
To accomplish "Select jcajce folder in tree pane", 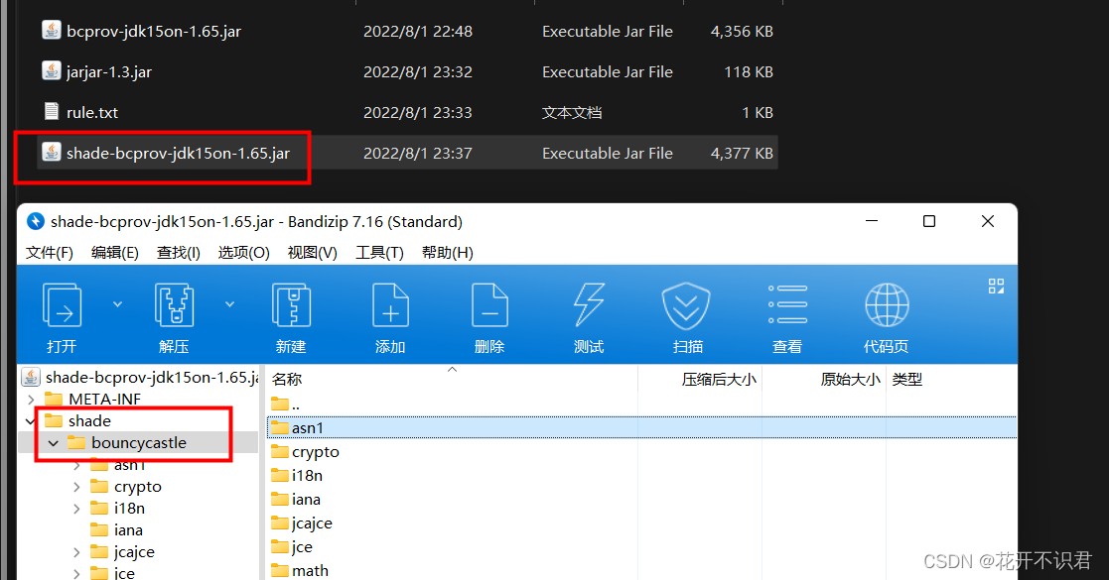I will coord(122,552).
